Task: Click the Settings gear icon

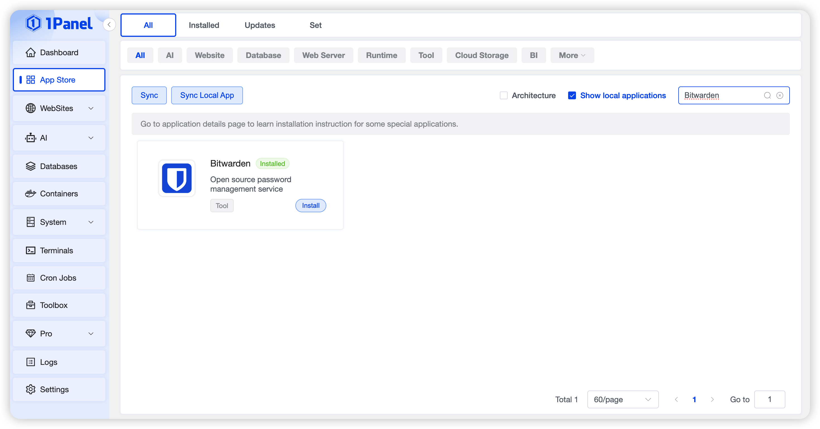Action: pyautogui.click(x=31, y=389)
